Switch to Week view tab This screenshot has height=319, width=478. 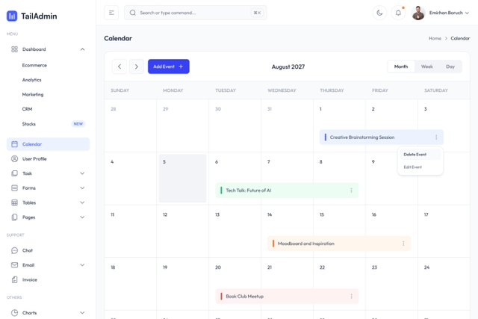pyautogui.click(x=426, y=66)
